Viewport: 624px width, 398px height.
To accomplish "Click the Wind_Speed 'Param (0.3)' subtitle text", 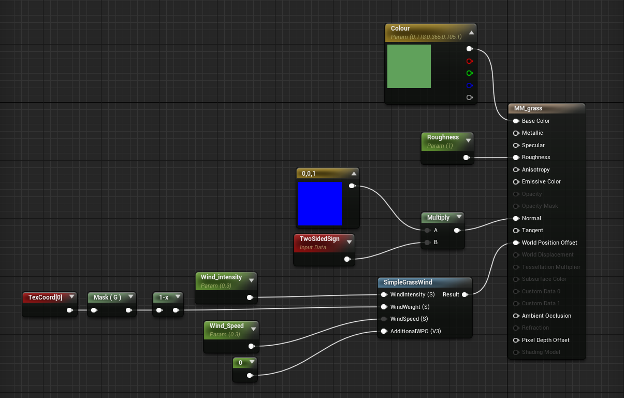I will [225, 334].
